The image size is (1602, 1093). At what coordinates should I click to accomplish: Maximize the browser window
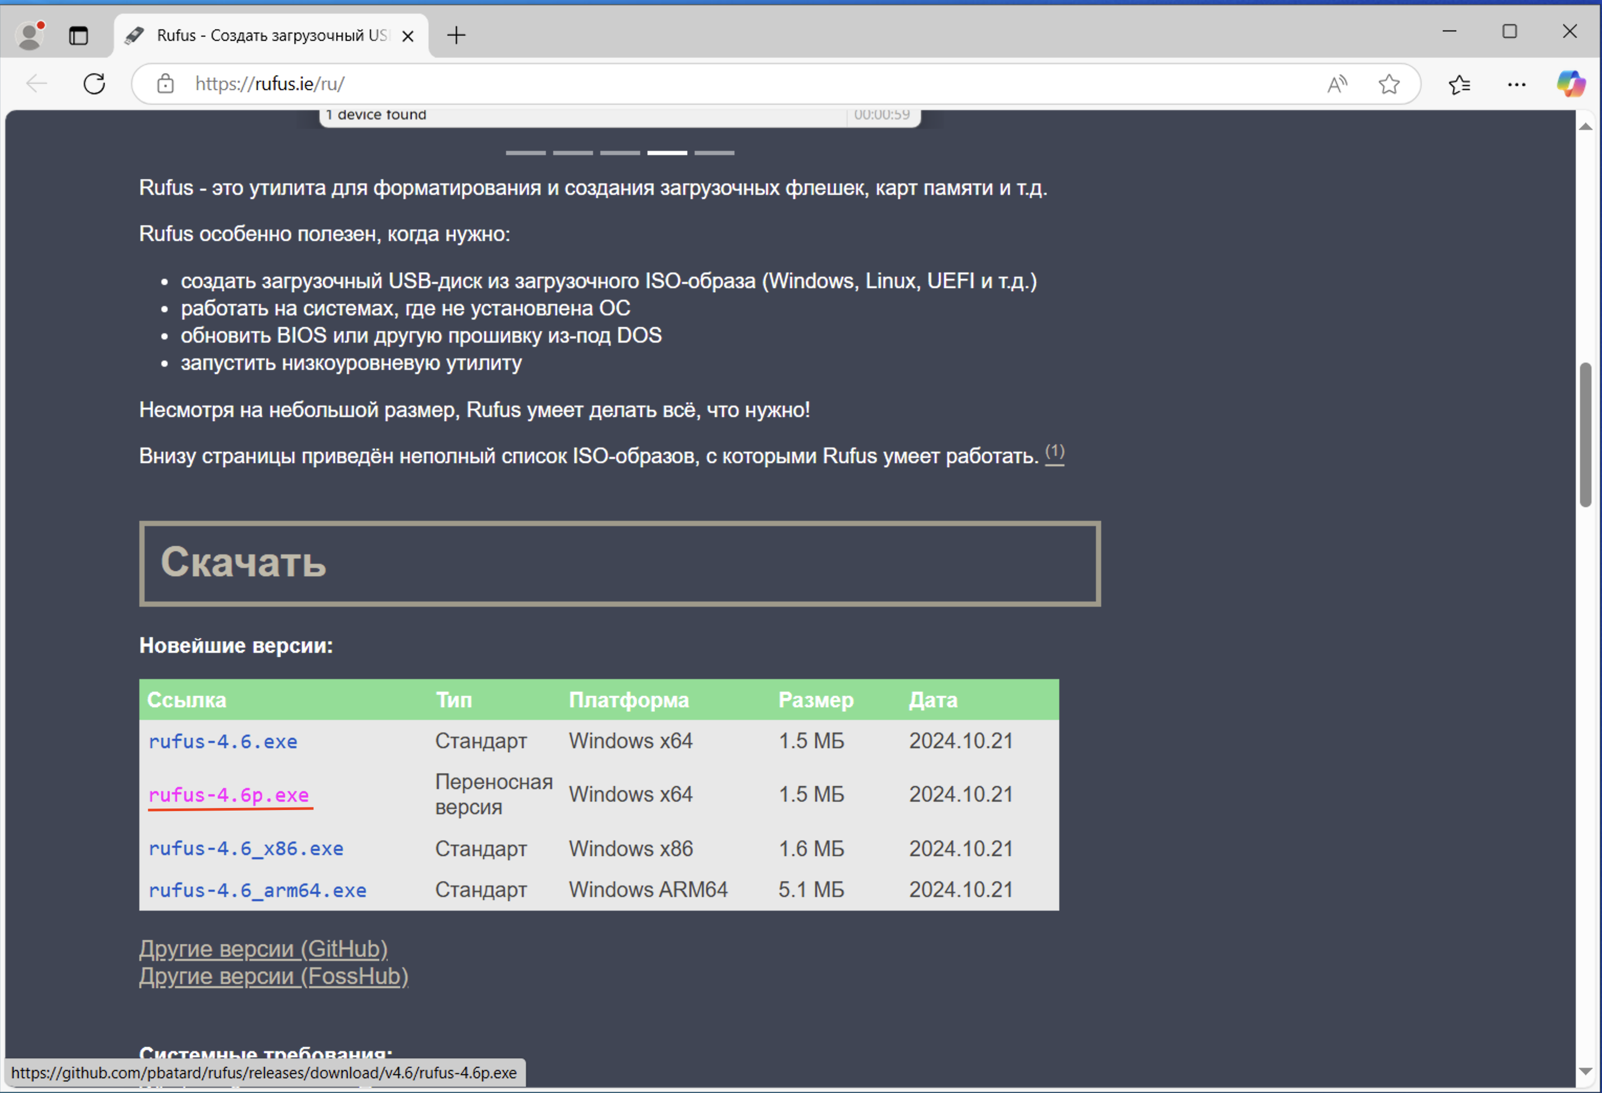[1509, 31]
